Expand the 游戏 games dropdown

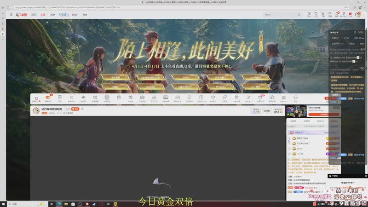[75, 15]
